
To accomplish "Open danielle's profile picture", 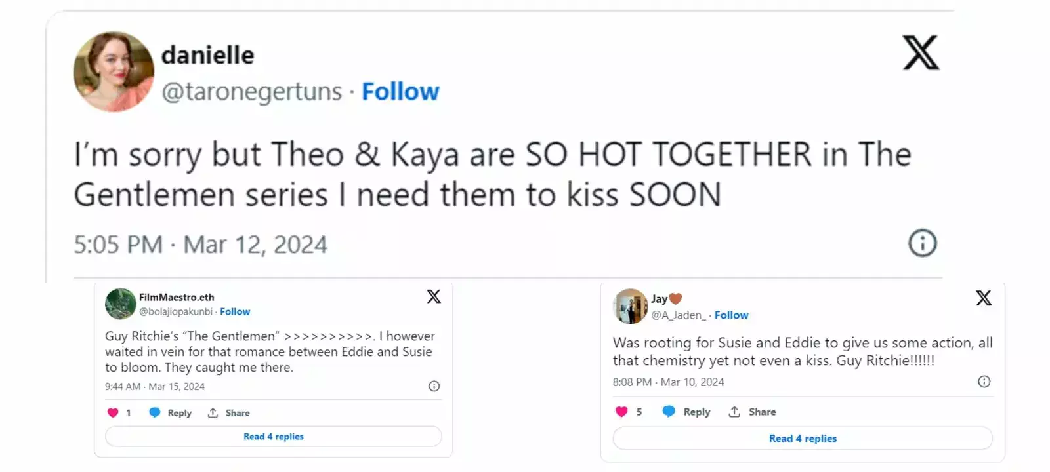I will point(114,71).
